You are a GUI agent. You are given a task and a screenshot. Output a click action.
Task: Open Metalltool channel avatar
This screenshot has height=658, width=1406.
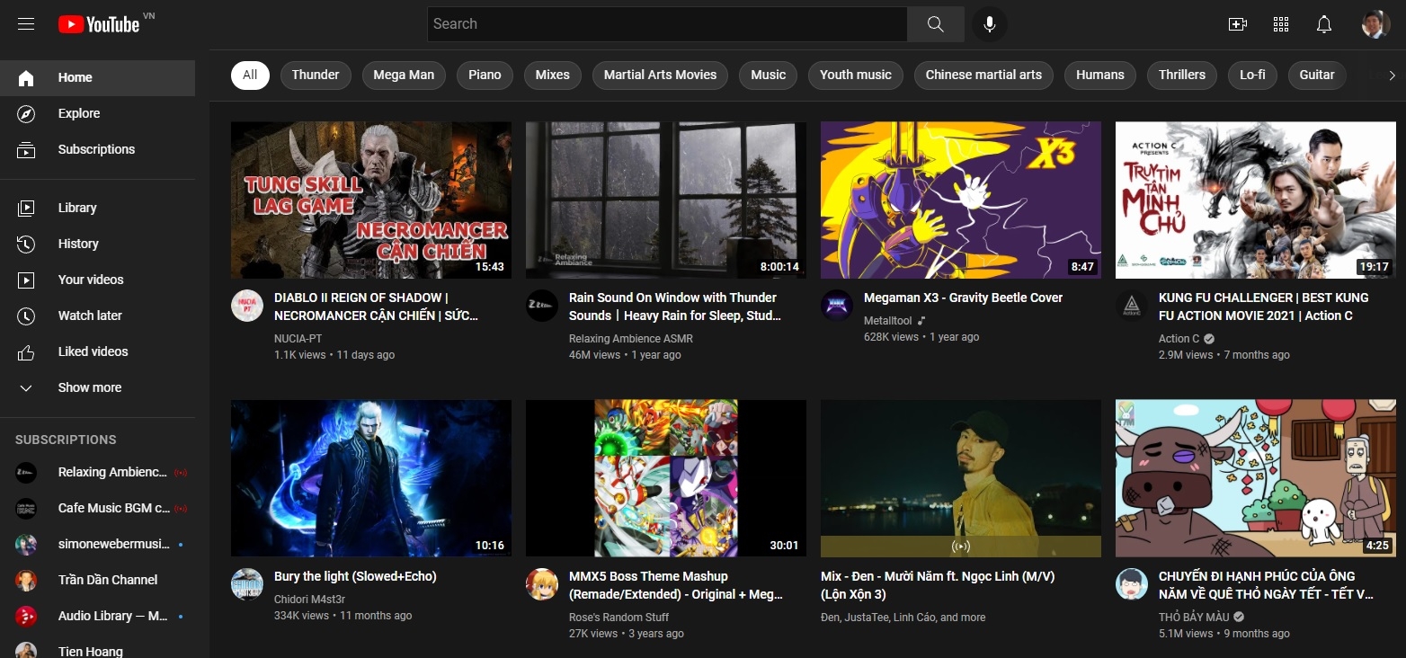[837, 306]
